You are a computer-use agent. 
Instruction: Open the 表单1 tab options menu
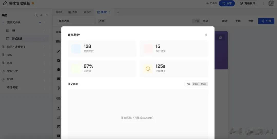tap(110, 12)
